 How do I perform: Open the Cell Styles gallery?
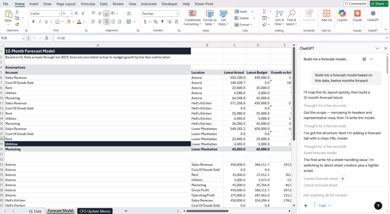coord(223,17)
